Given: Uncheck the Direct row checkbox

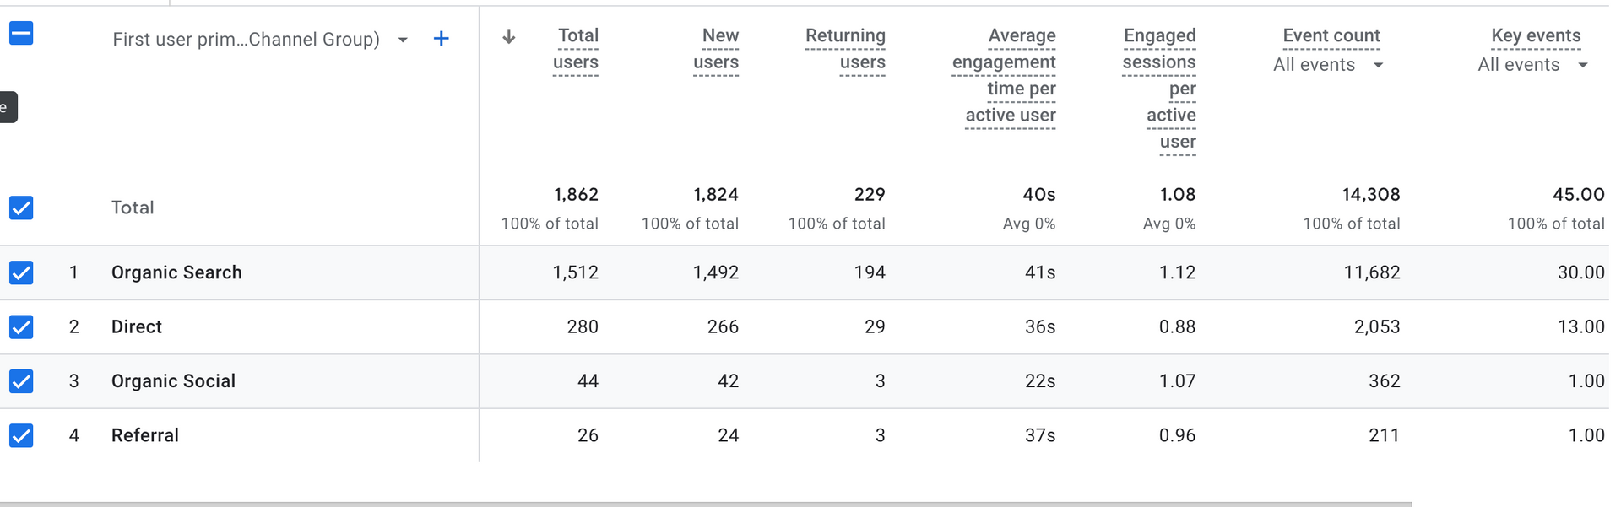Looking at the screenshot, I should click(21, 326).
